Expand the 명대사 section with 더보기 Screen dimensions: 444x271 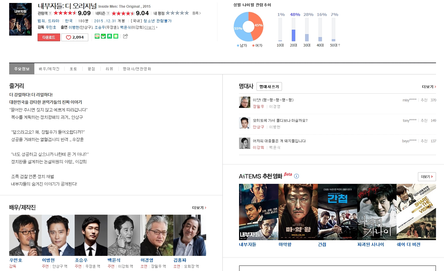(429, 87)
